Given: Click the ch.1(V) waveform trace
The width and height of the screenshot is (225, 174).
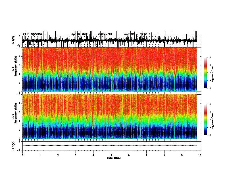Looking at the screenshot, I should (110, 41).
